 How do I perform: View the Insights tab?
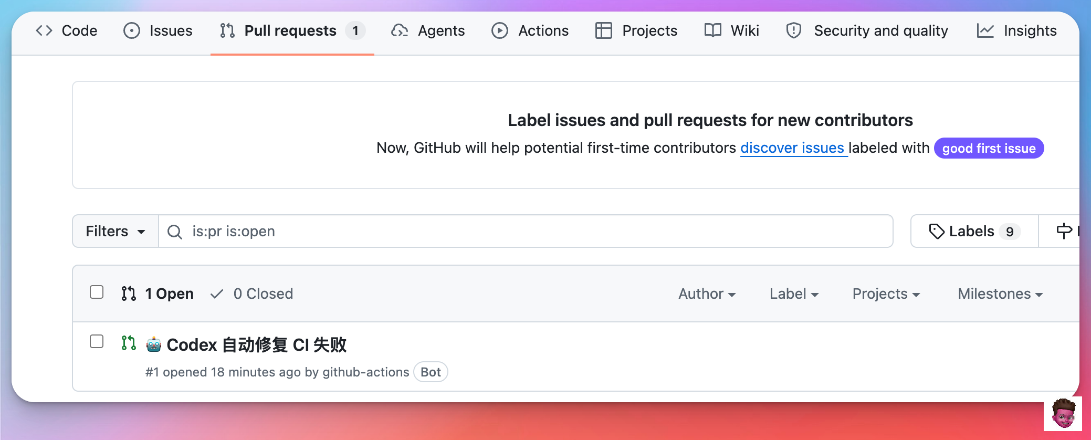(x=1016, y=30)
